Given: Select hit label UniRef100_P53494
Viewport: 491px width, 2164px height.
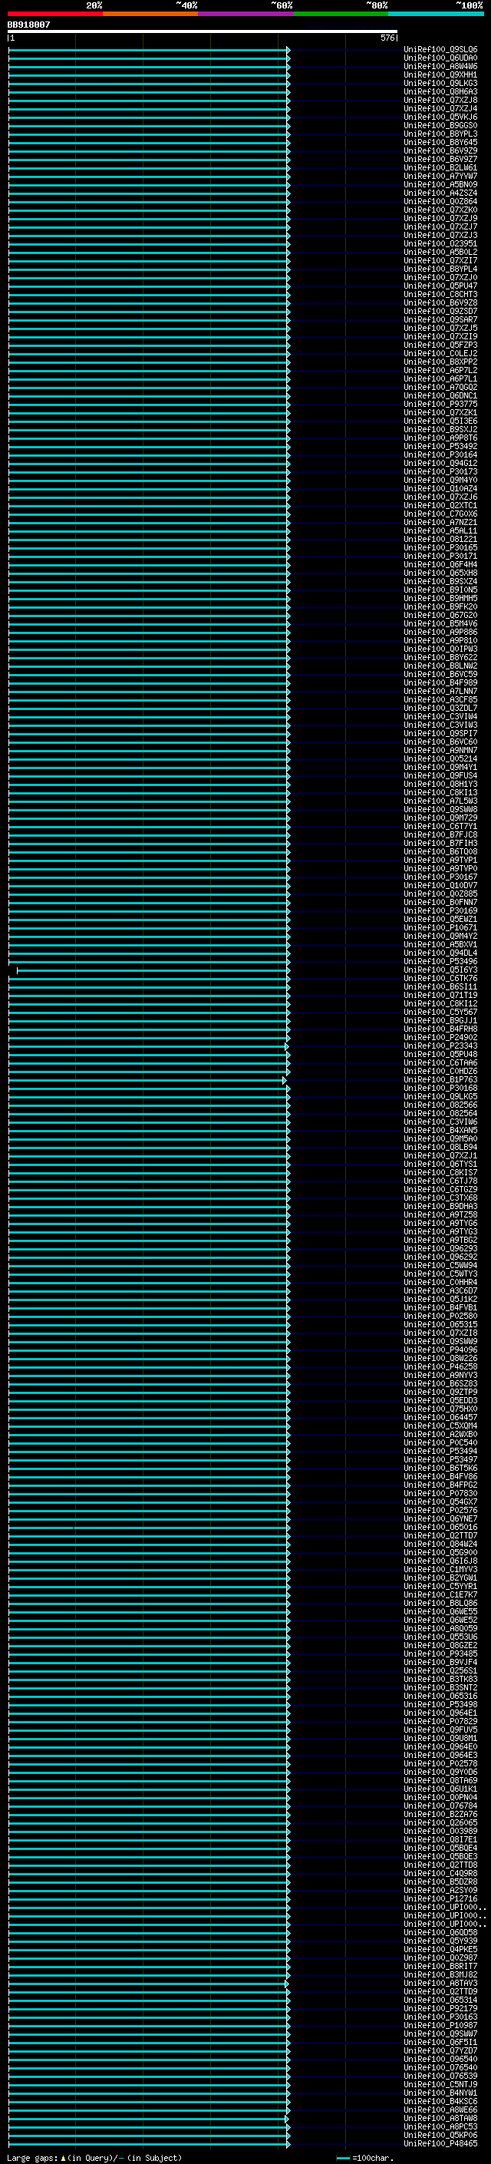Looking at the screenshot, I should point(440,1451).
